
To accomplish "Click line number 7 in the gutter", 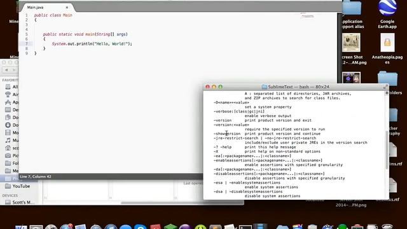I will click(27, 44).
